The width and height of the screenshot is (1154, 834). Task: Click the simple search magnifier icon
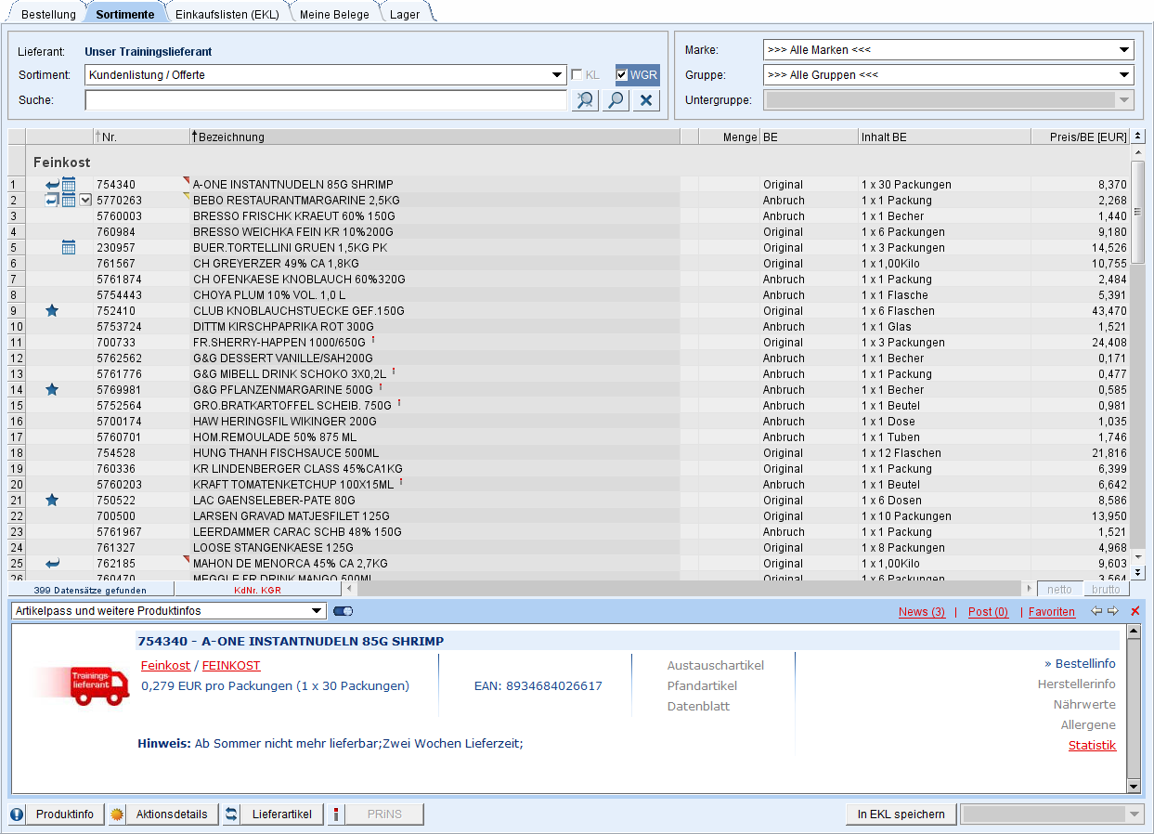tap(616, 100)
